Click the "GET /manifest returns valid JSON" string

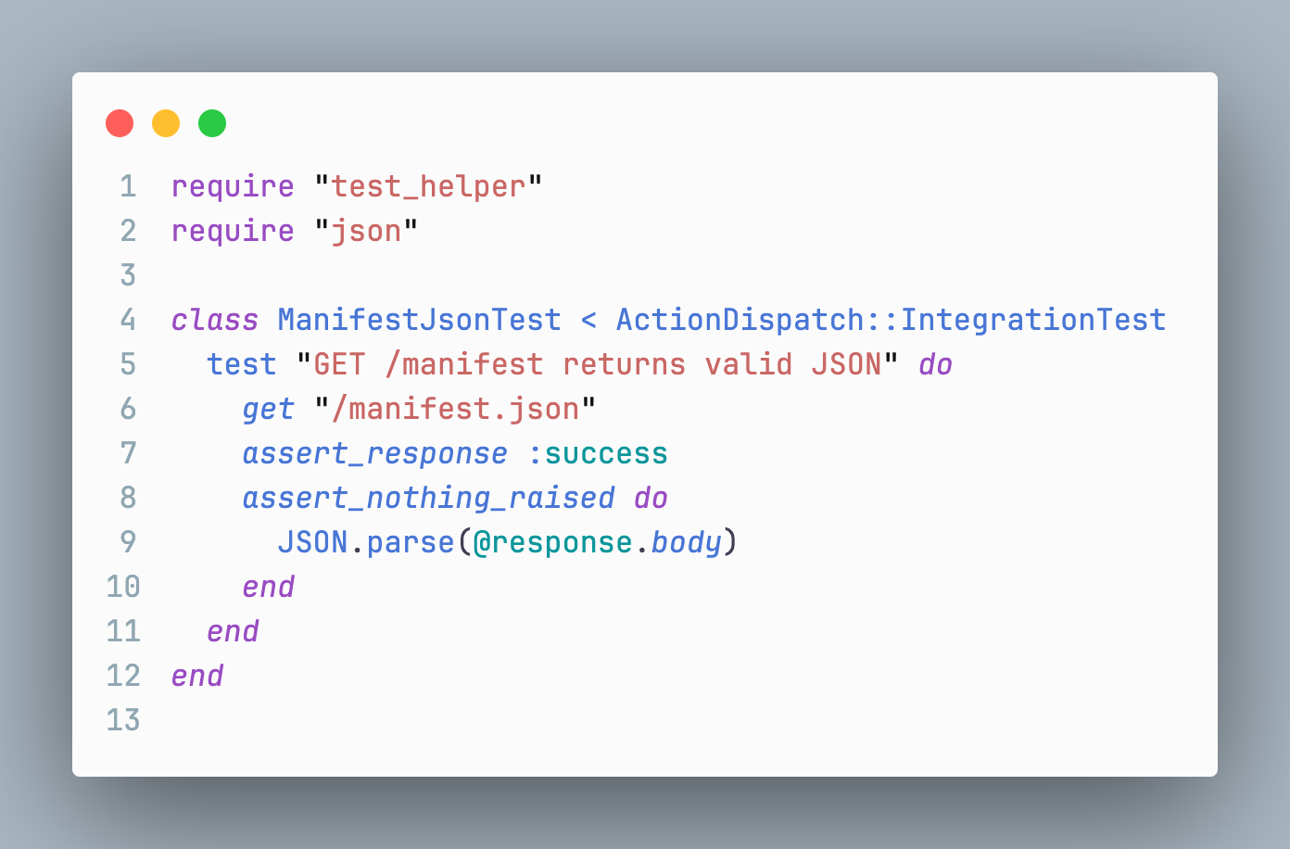click(598, 364)
